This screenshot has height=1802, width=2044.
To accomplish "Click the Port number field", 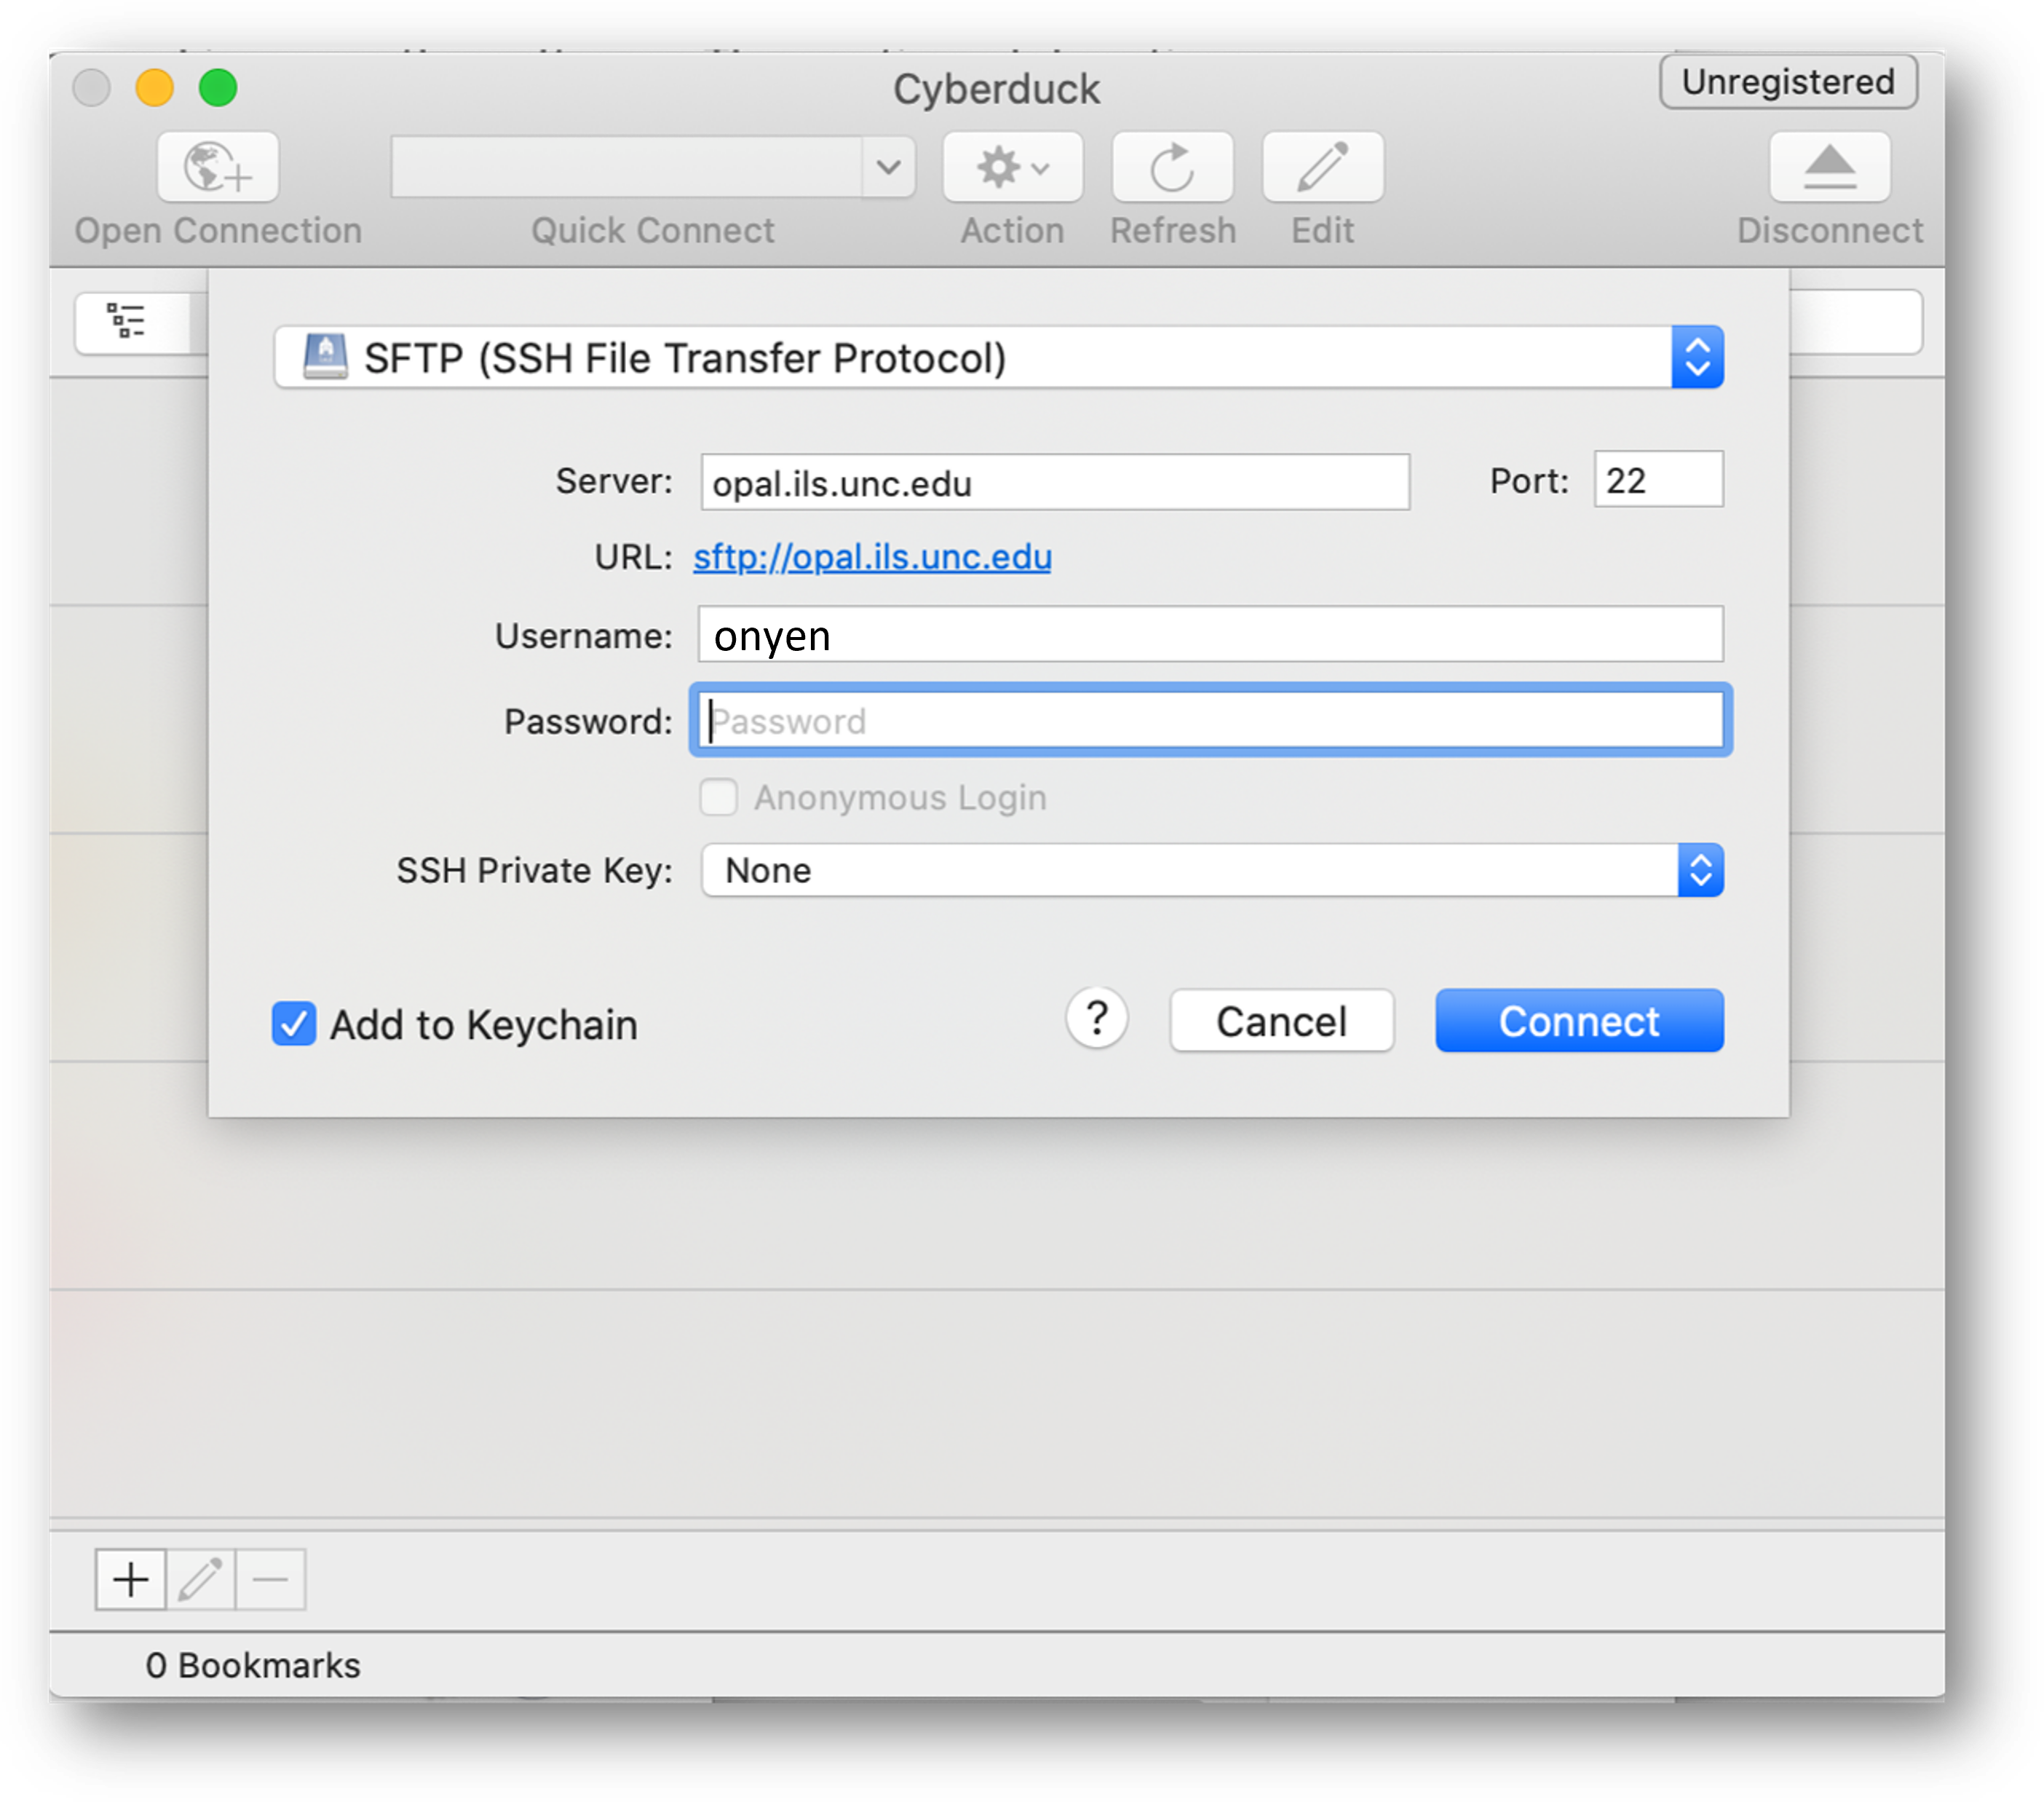I will [x=1658, y=480].
